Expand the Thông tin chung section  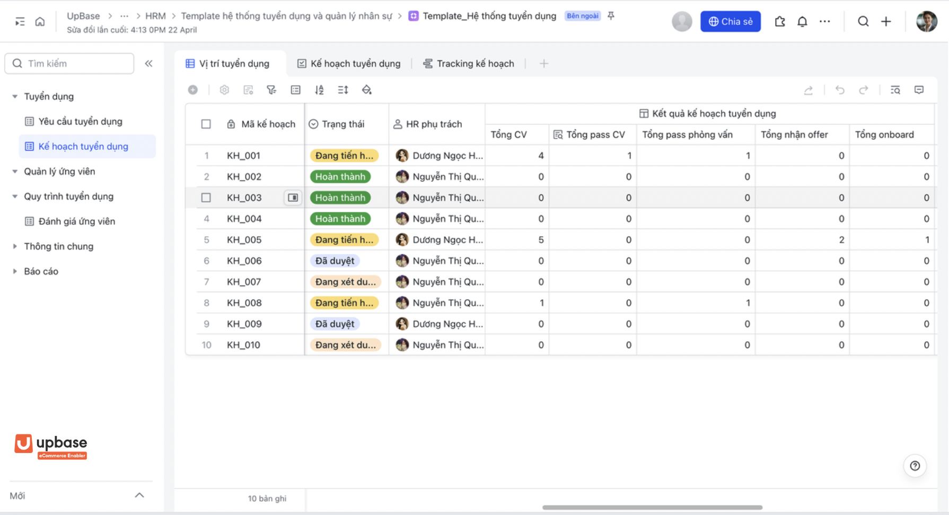(x=15, y=246)
